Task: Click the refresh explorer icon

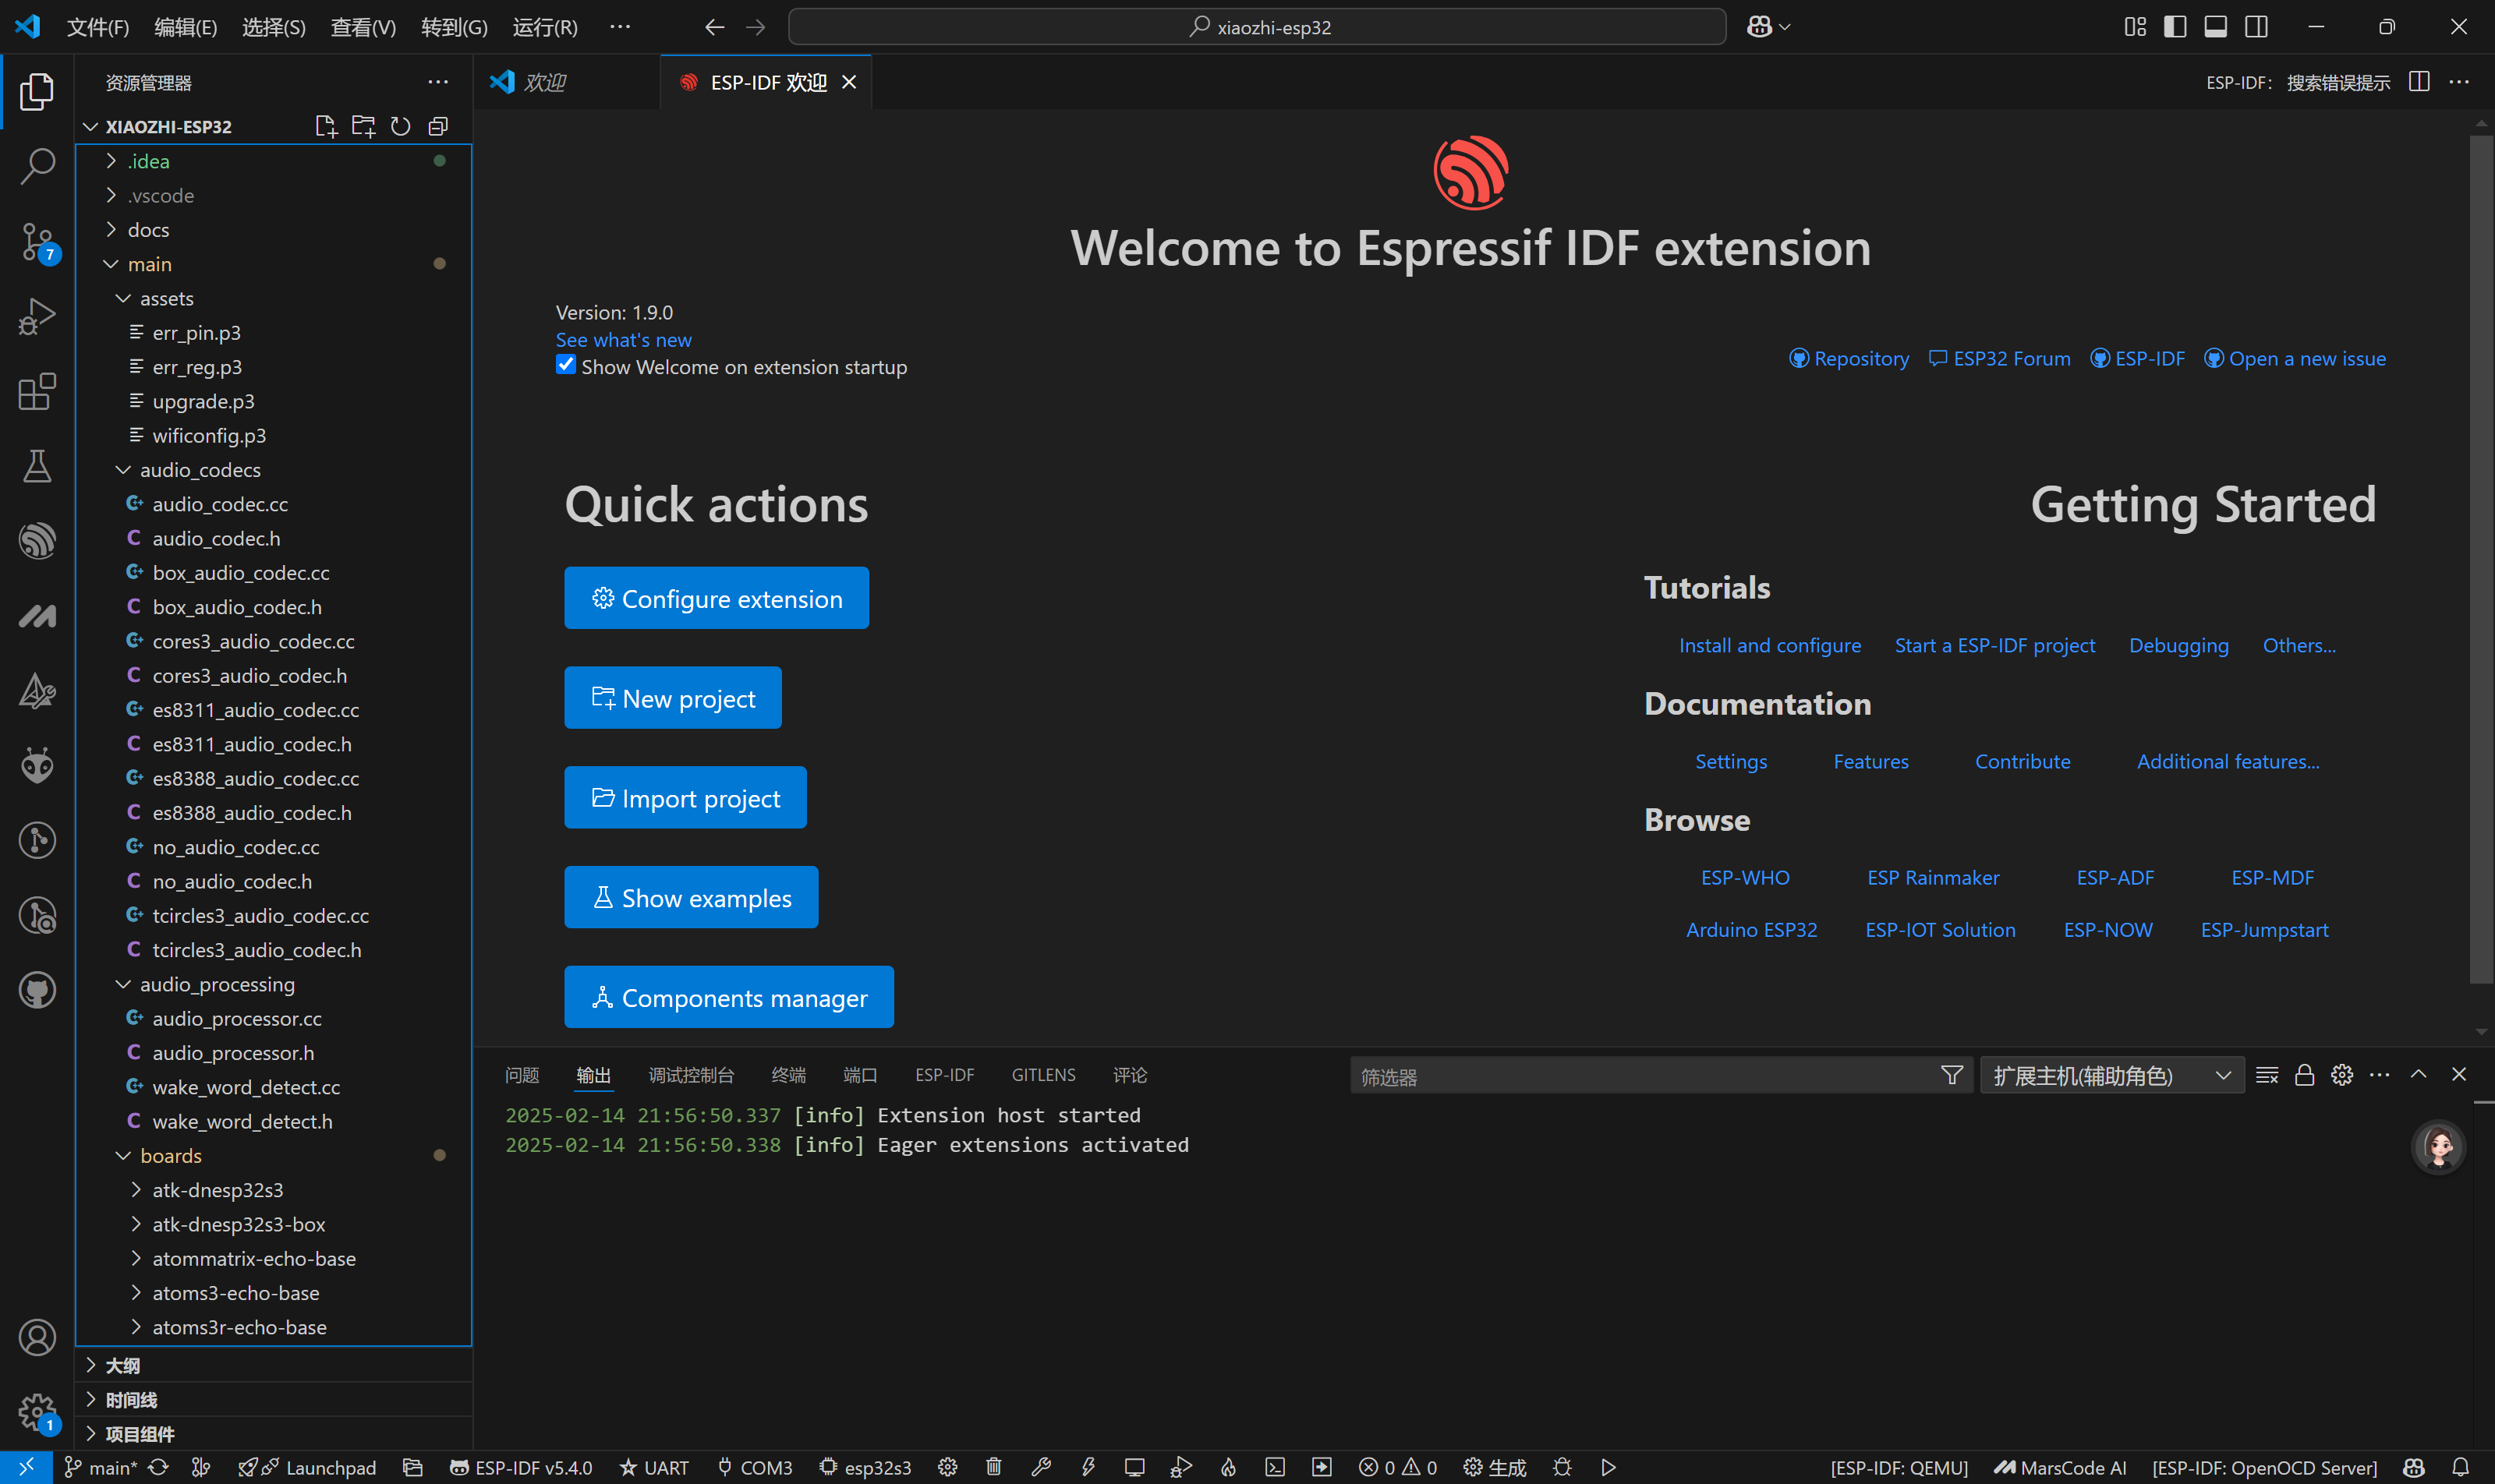Action: (400, 126)
